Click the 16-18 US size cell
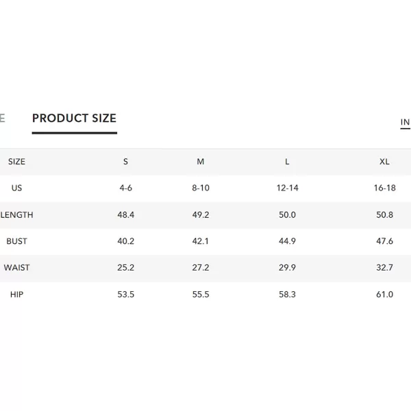The height and width of the screenshot is (411, 411). (x=384, y=188)
